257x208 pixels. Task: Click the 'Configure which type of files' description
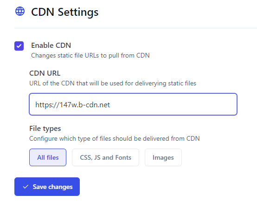pyautogui.click(x=115, y=139)
